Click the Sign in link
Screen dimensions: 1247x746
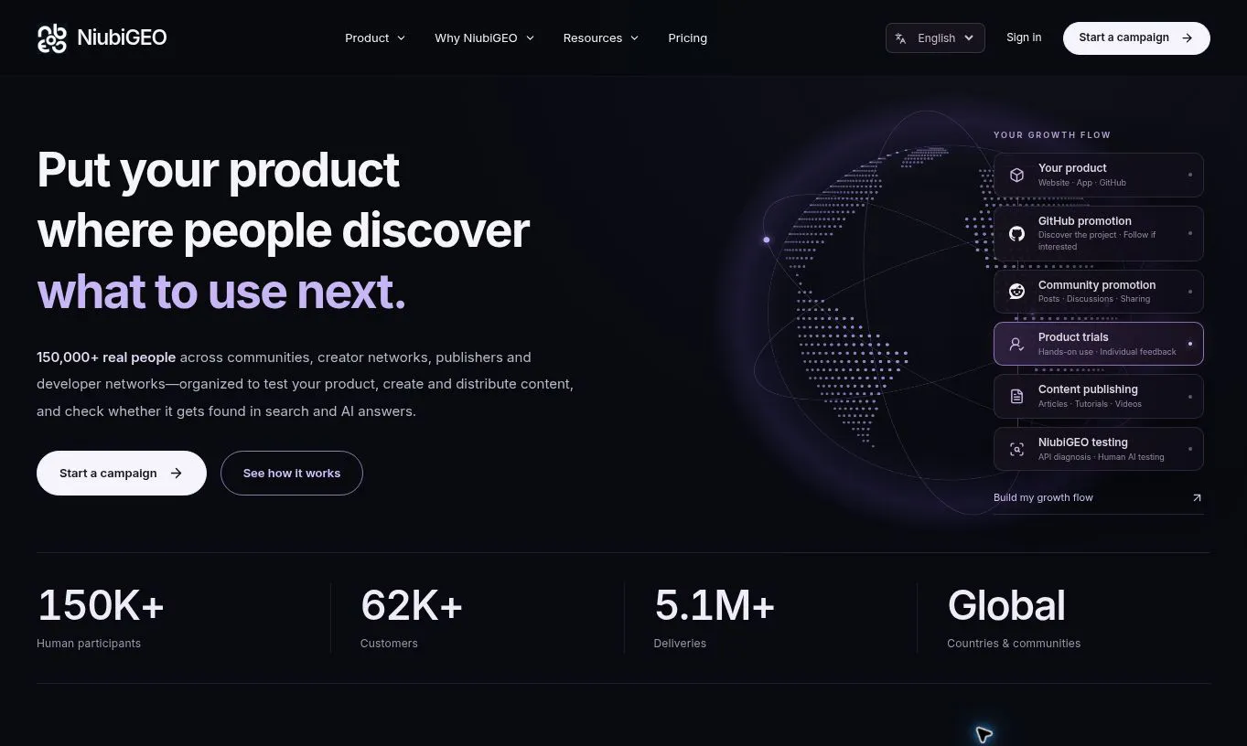[1024, 37]
